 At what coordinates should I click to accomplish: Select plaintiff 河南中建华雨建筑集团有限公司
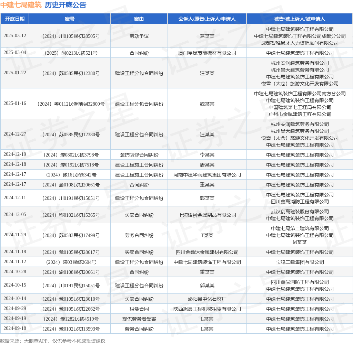tap(207, 175)
